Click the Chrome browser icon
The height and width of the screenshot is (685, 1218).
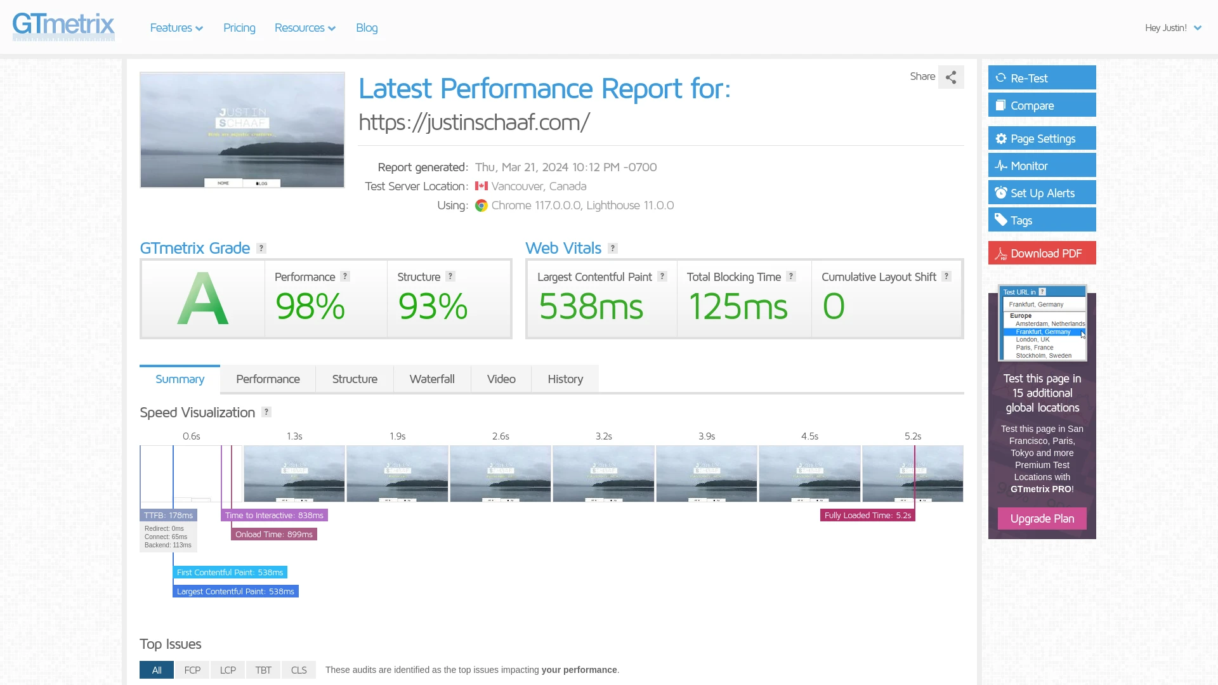click(481, 205)
